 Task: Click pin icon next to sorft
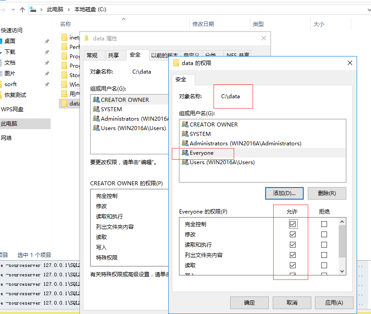pyautogui.click(x=47, y=84)
